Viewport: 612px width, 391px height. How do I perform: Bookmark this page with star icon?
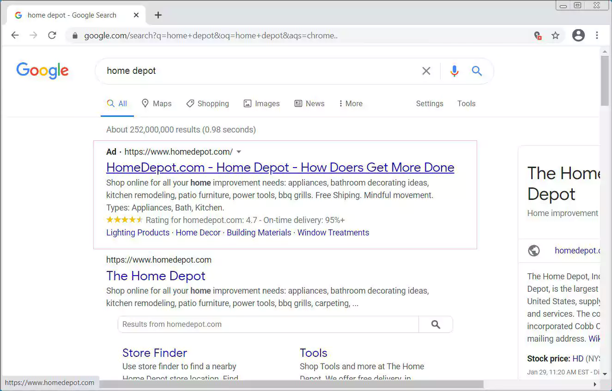point(555,36)
